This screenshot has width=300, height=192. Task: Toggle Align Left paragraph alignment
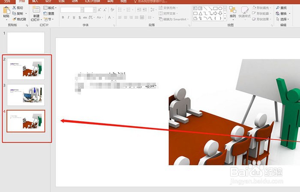point(120,17)
